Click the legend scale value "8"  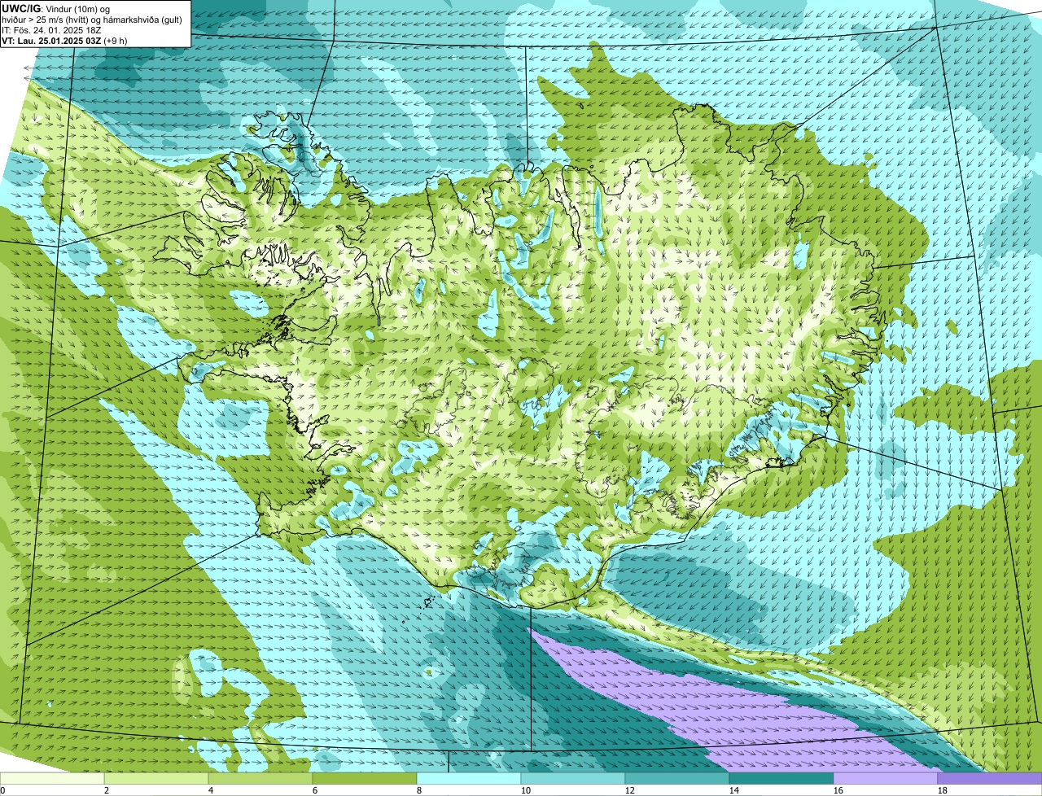point(418,790)
